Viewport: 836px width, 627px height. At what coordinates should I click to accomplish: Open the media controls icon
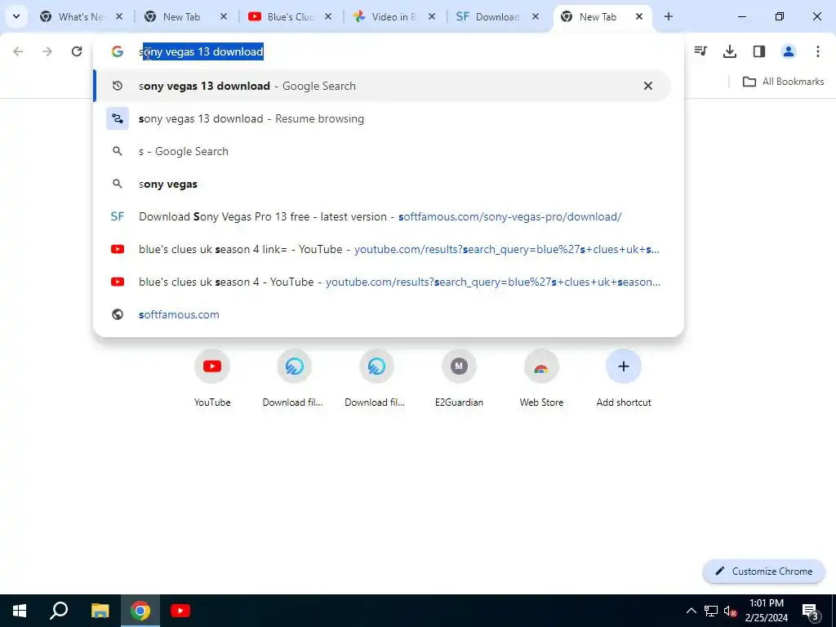coord(700,51)
